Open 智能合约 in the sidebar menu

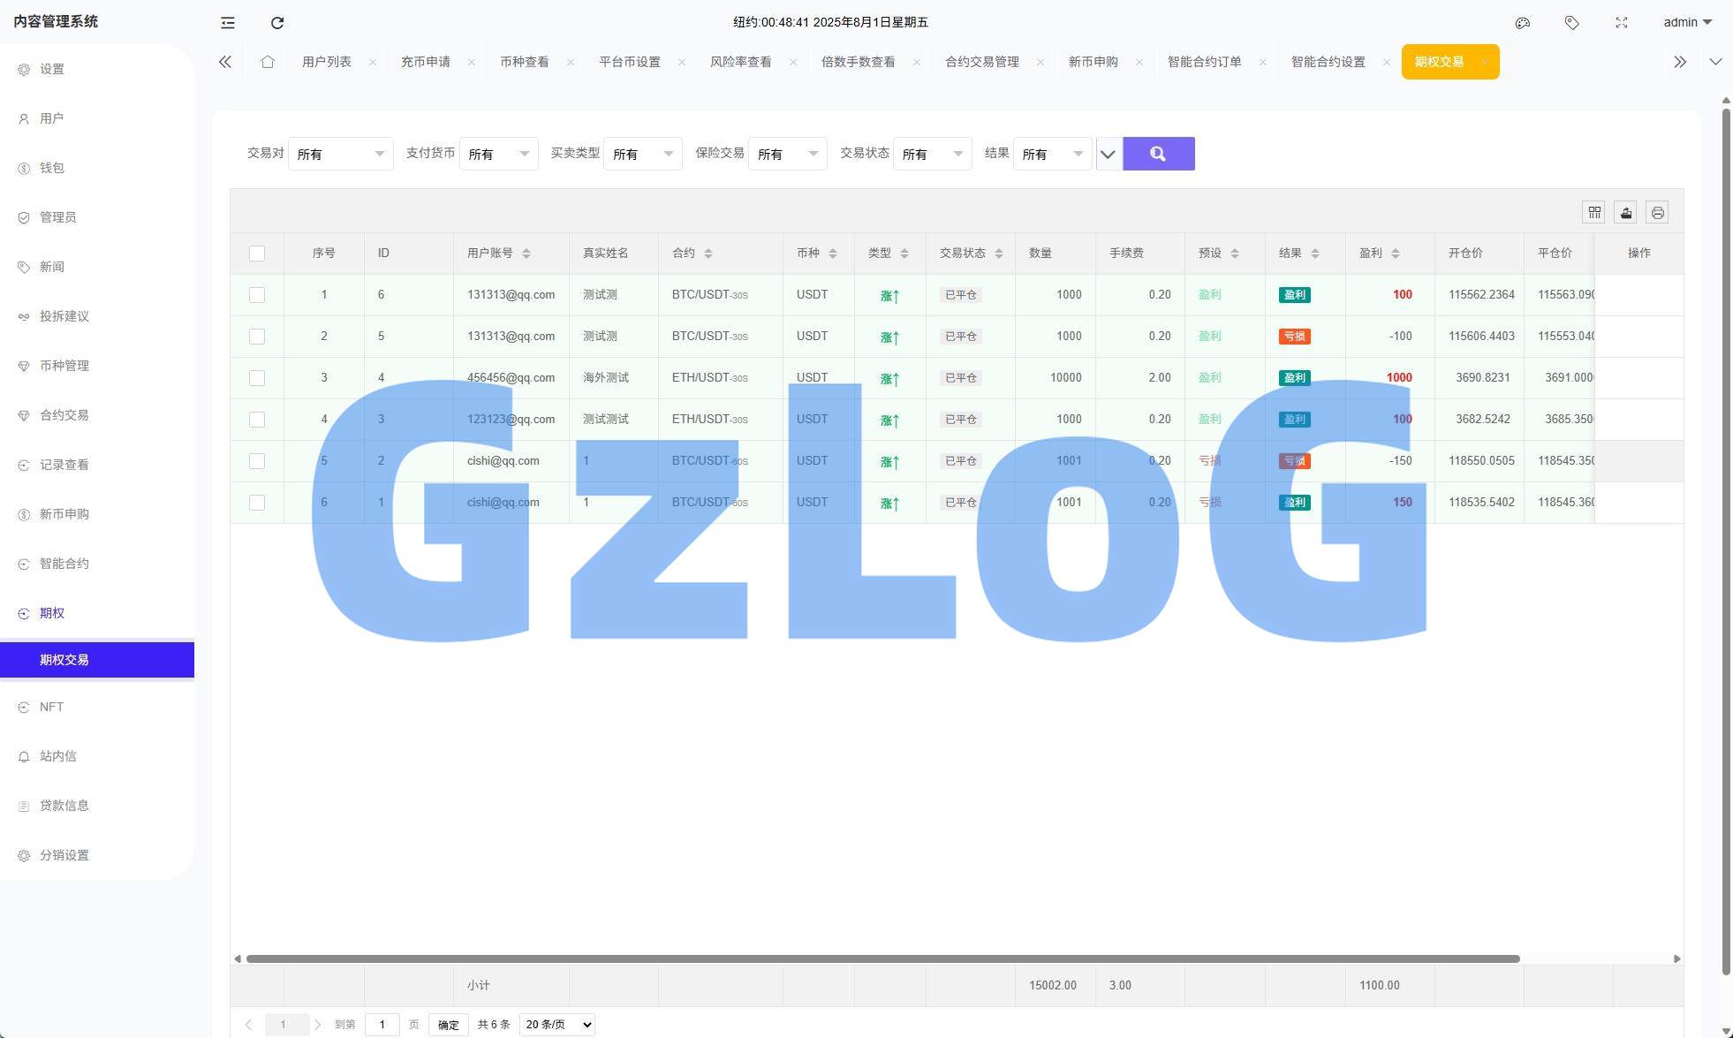click(x=64, y=564)
